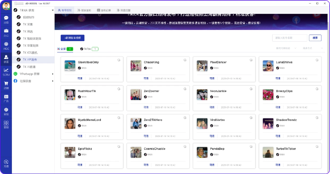Screen dimensions: 330x174
Task: Switch to the TikTok filter tab
Action: pyautogui.click(x=88, y=49)
